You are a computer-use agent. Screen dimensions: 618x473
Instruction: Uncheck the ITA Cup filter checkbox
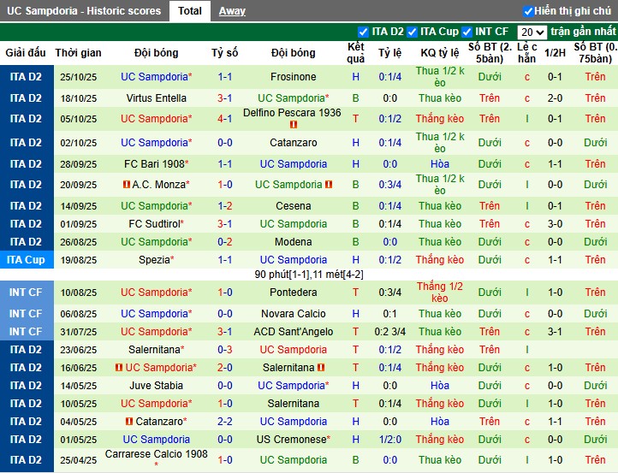coord(413,32)
